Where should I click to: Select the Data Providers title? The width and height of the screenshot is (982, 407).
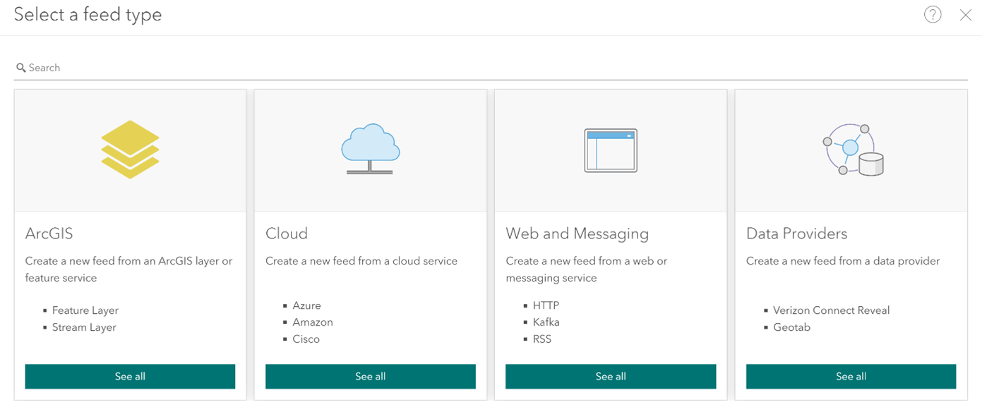(x=797, y=233)
